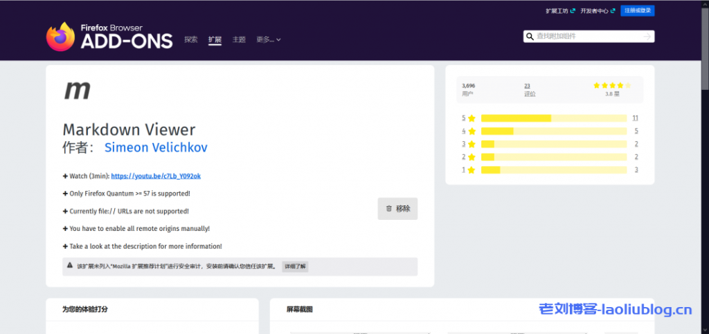The height and width of the screenshot is (334, 709).
Task: Click the external-link icon beside 开发者中心
Action: pyautogui.click(x=612, y=11)
